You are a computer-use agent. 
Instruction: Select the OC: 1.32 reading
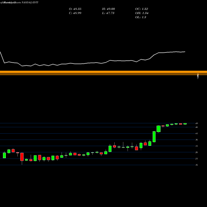[142, 9]
